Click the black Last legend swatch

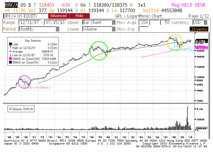[x=10, y=44]
